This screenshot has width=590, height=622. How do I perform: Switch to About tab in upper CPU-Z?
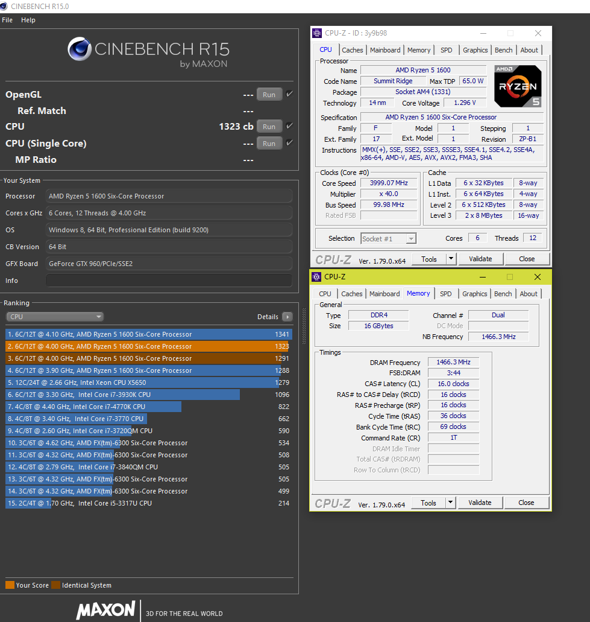(529, 50)
